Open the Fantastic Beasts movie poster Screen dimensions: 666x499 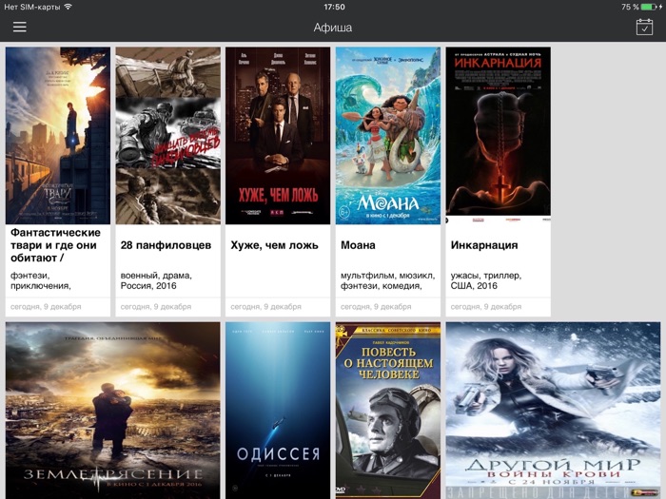(x=58, y=135)
